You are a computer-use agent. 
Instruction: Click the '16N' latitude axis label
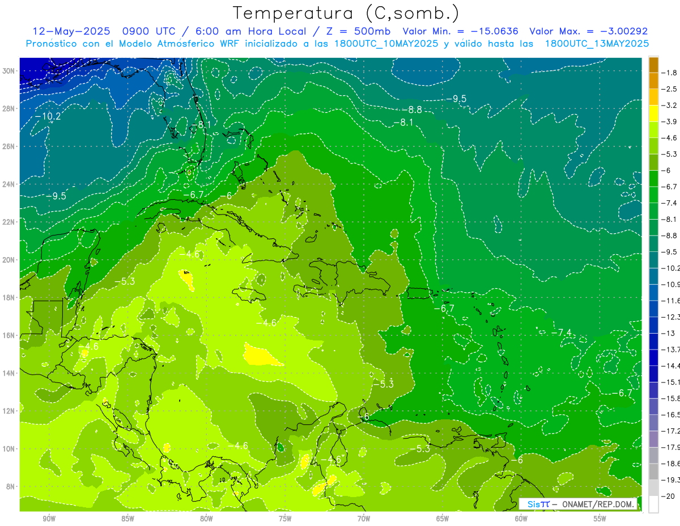click(x=10, y=335)
